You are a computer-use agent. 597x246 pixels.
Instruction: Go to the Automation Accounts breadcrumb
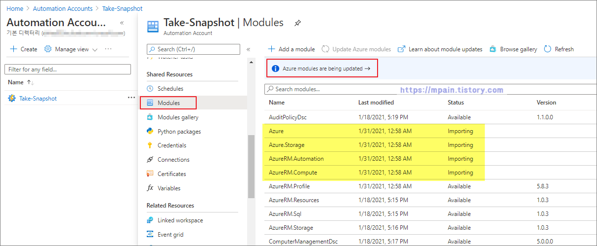click(63, 8)
